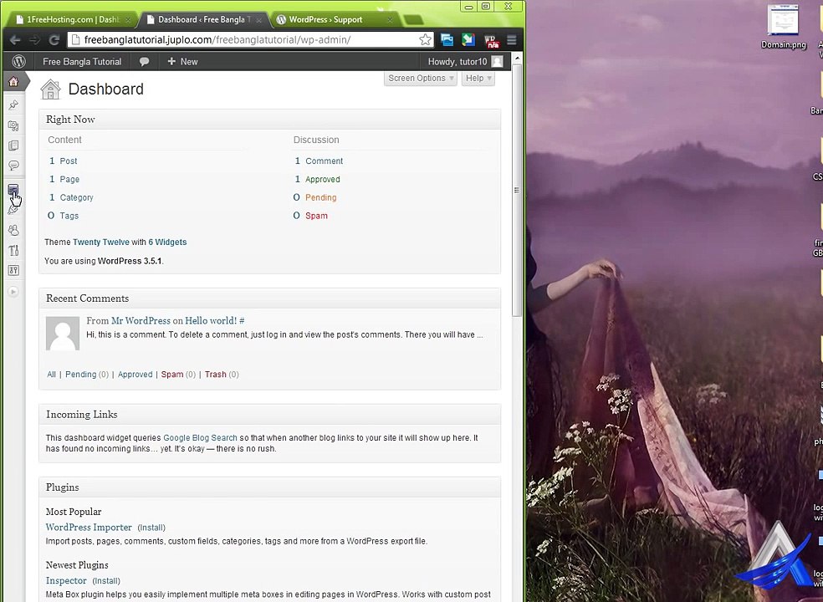Reload the page with refresh icon
Screen dimensions: 823x602
pos(54,40)
